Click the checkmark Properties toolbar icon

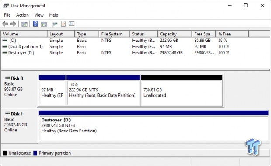click(x=63, y=24)
